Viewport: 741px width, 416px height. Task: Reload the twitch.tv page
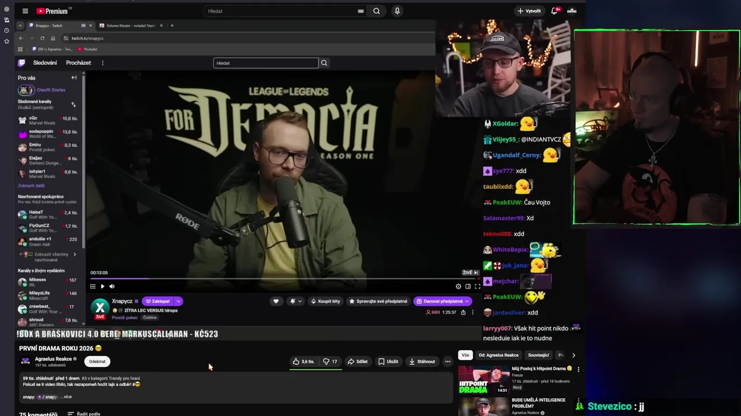(42, 38)
